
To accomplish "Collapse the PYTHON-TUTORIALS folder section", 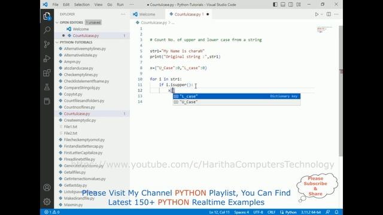I will pyautogui.click(x=57, y=42).
